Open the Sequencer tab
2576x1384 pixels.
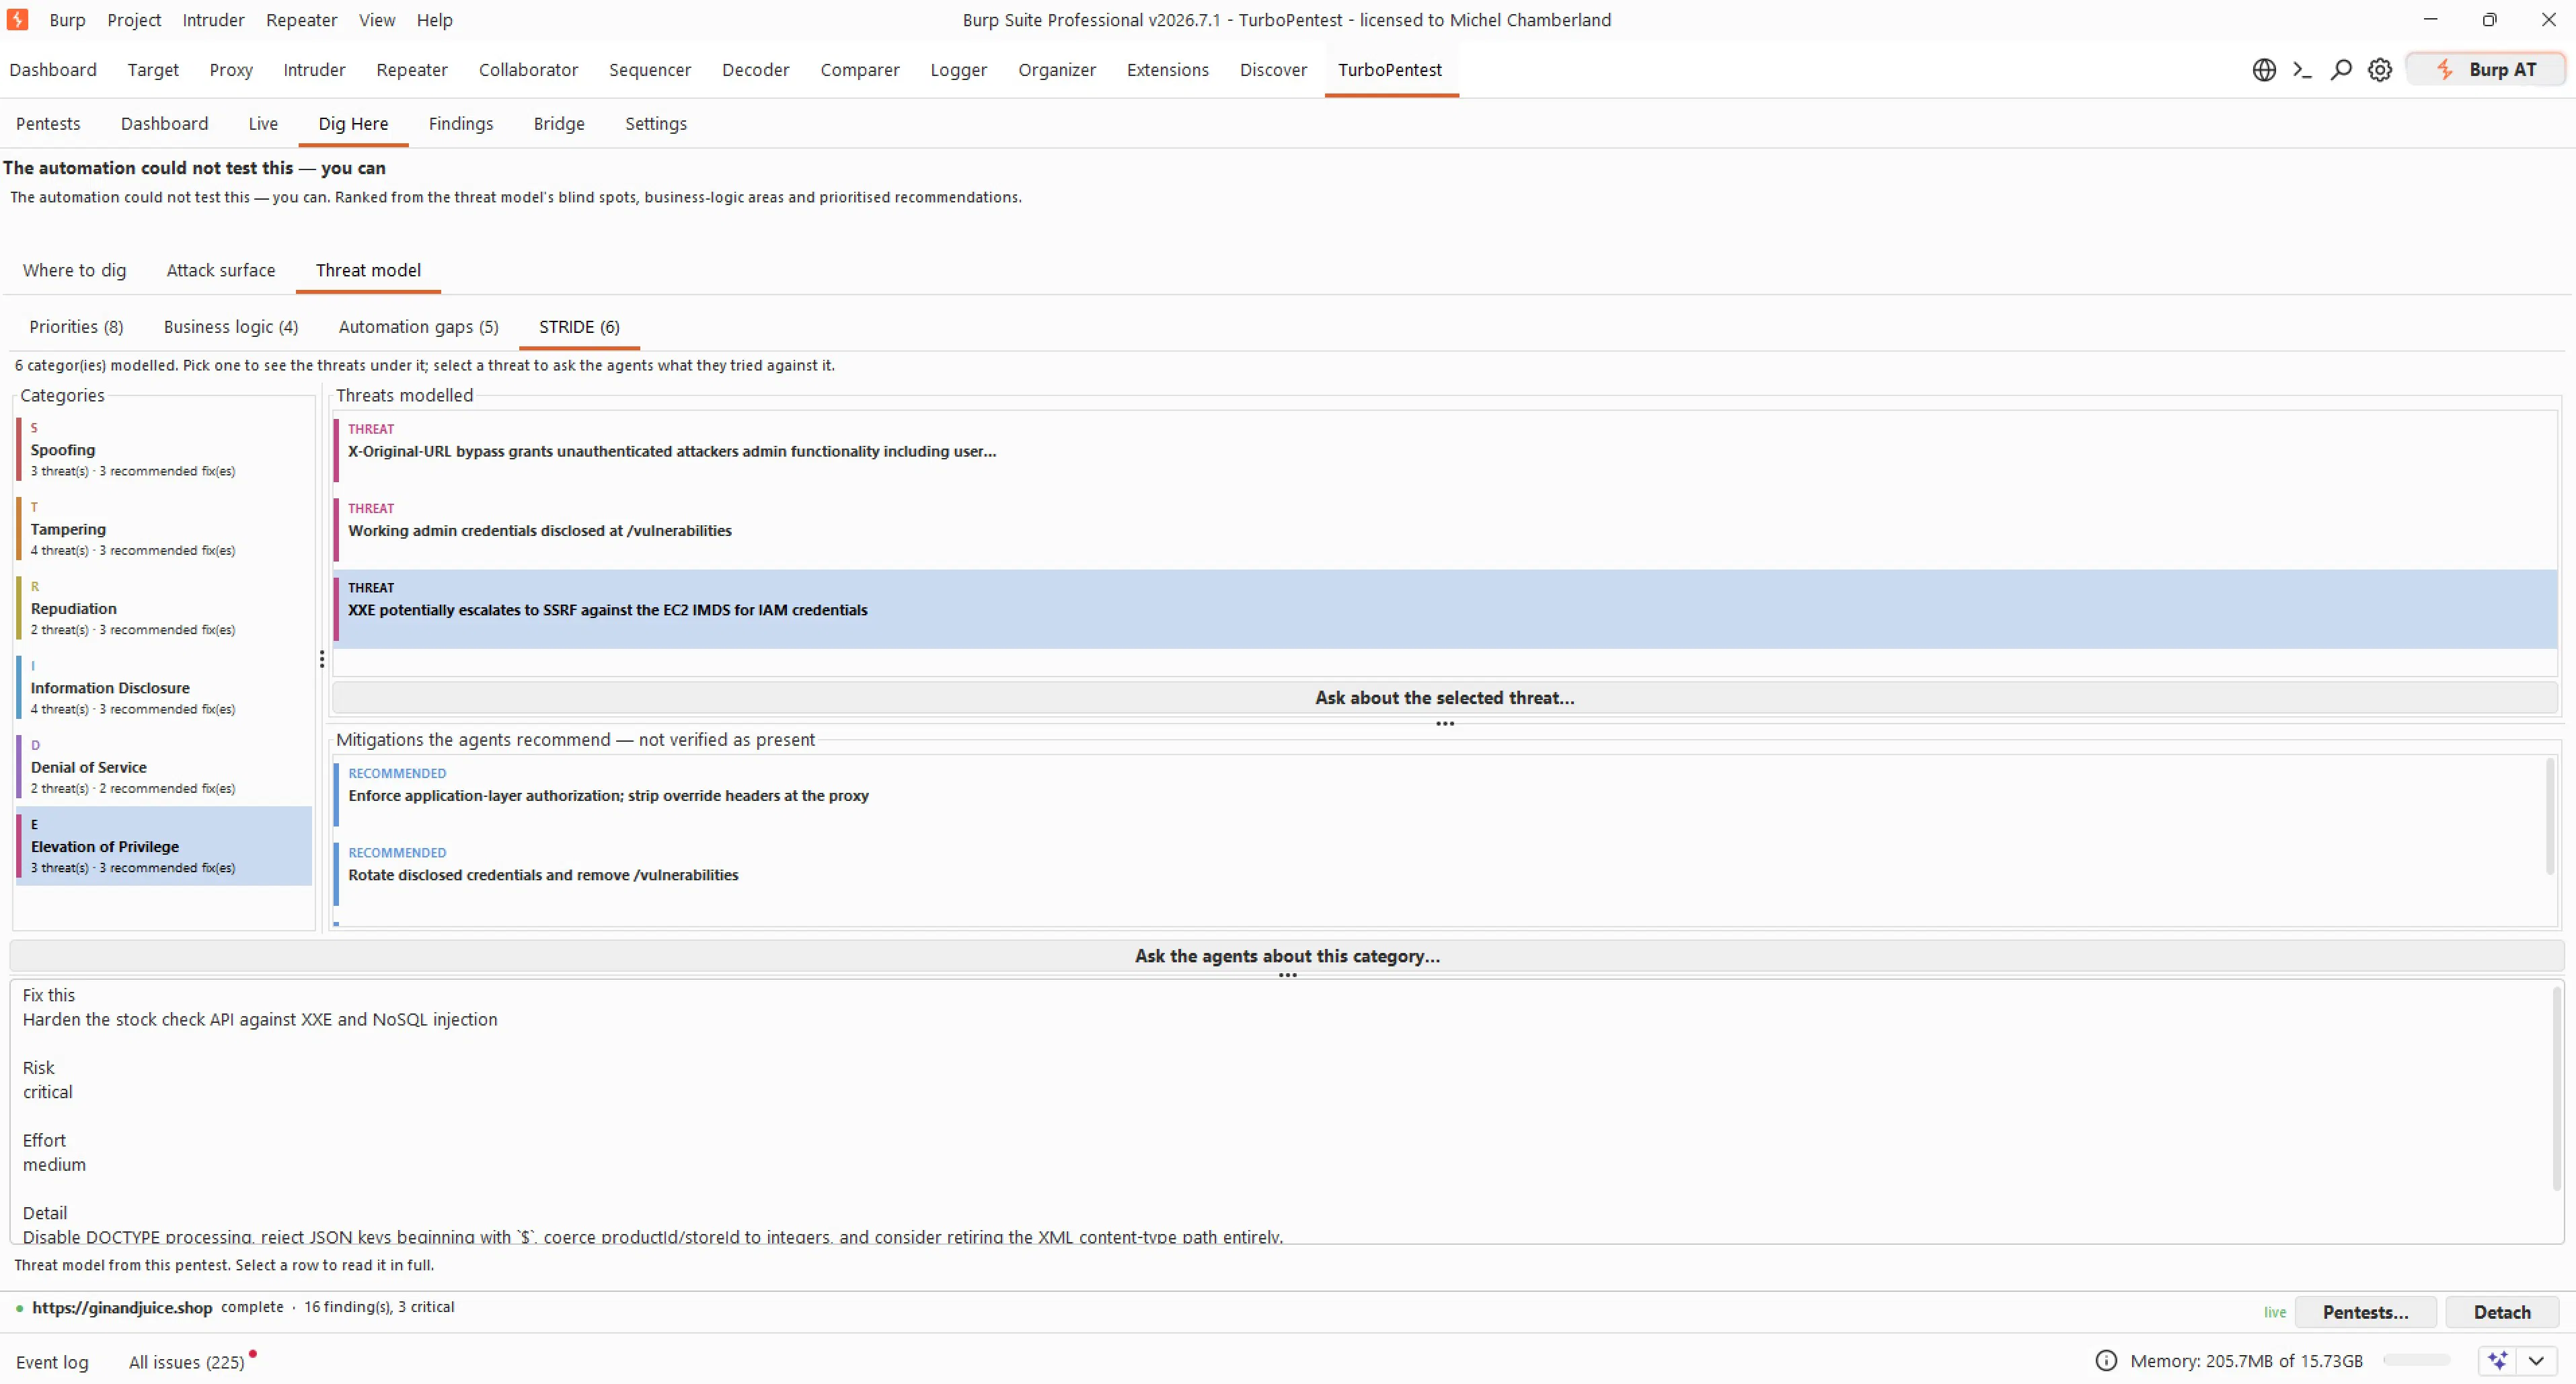tap(650, 70)
